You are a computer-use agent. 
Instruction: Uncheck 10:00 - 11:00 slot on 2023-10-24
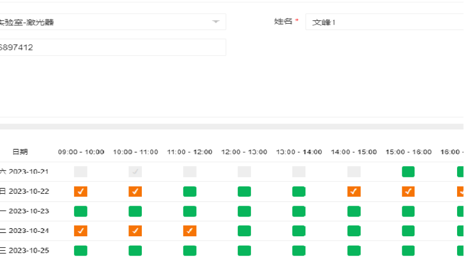pos(135,231)
